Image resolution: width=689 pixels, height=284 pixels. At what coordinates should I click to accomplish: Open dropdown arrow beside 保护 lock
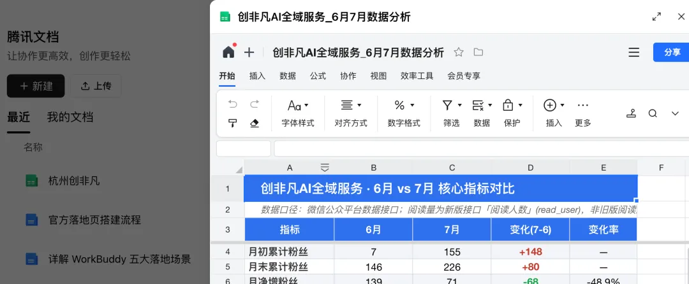pos(521,105)
